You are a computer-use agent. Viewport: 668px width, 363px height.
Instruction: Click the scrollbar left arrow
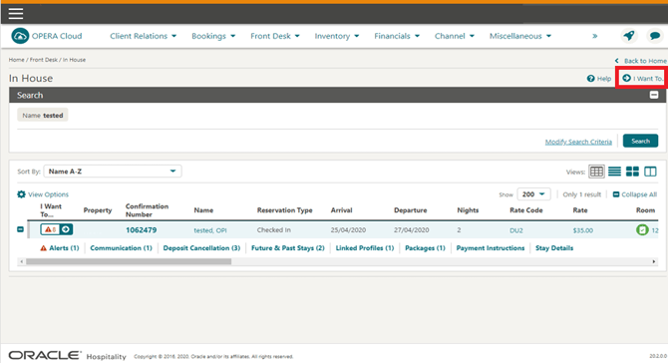tap(21, 261)
